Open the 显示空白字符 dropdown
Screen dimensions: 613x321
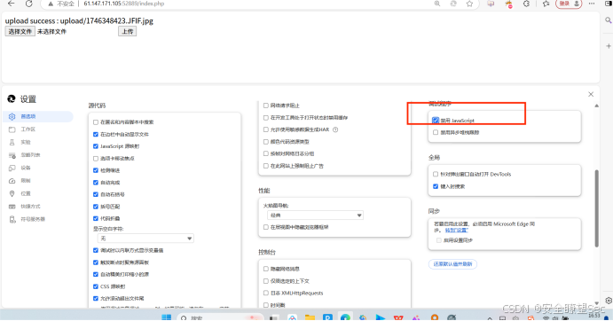click(145, 239)
